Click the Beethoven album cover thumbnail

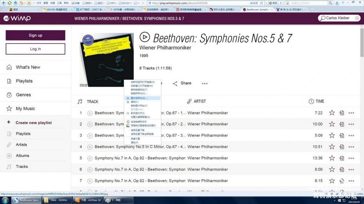coord(107,60)
